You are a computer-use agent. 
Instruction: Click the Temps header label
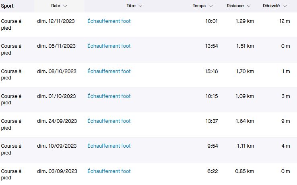199,6
